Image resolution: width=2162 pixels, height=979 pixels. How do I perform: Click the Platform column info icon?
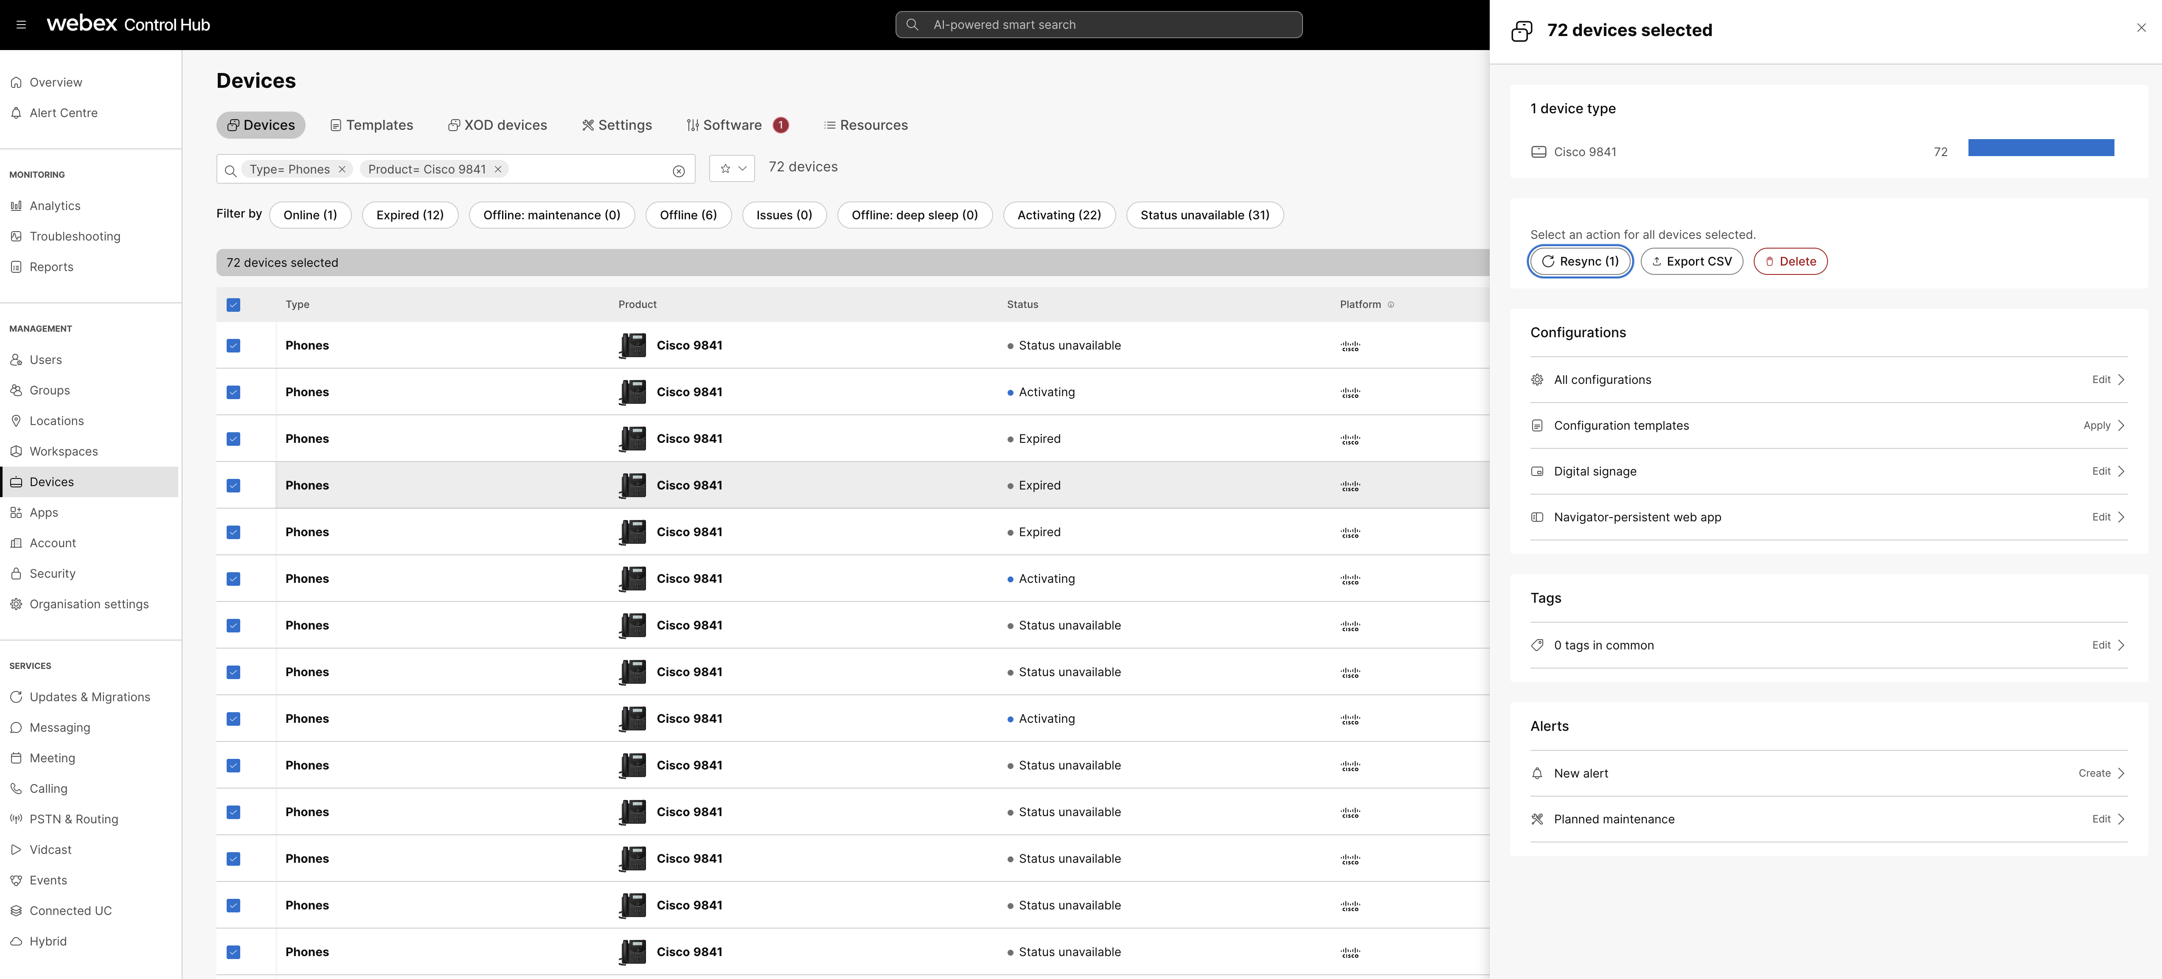click(x=1391, y=305)
